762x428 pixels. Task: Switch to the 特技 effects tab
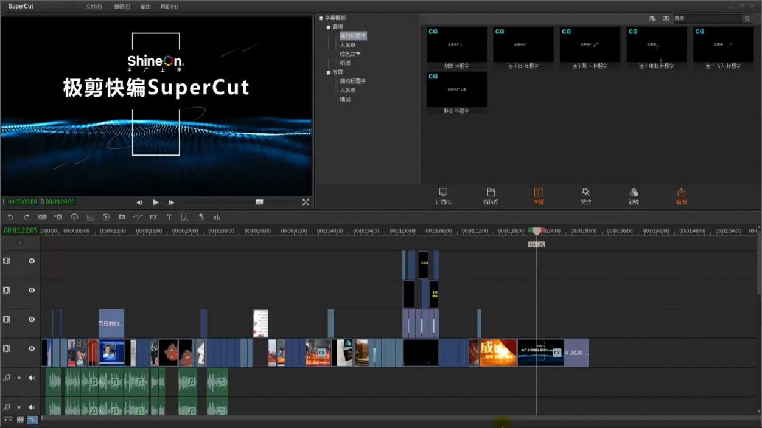tap(585, 195)
